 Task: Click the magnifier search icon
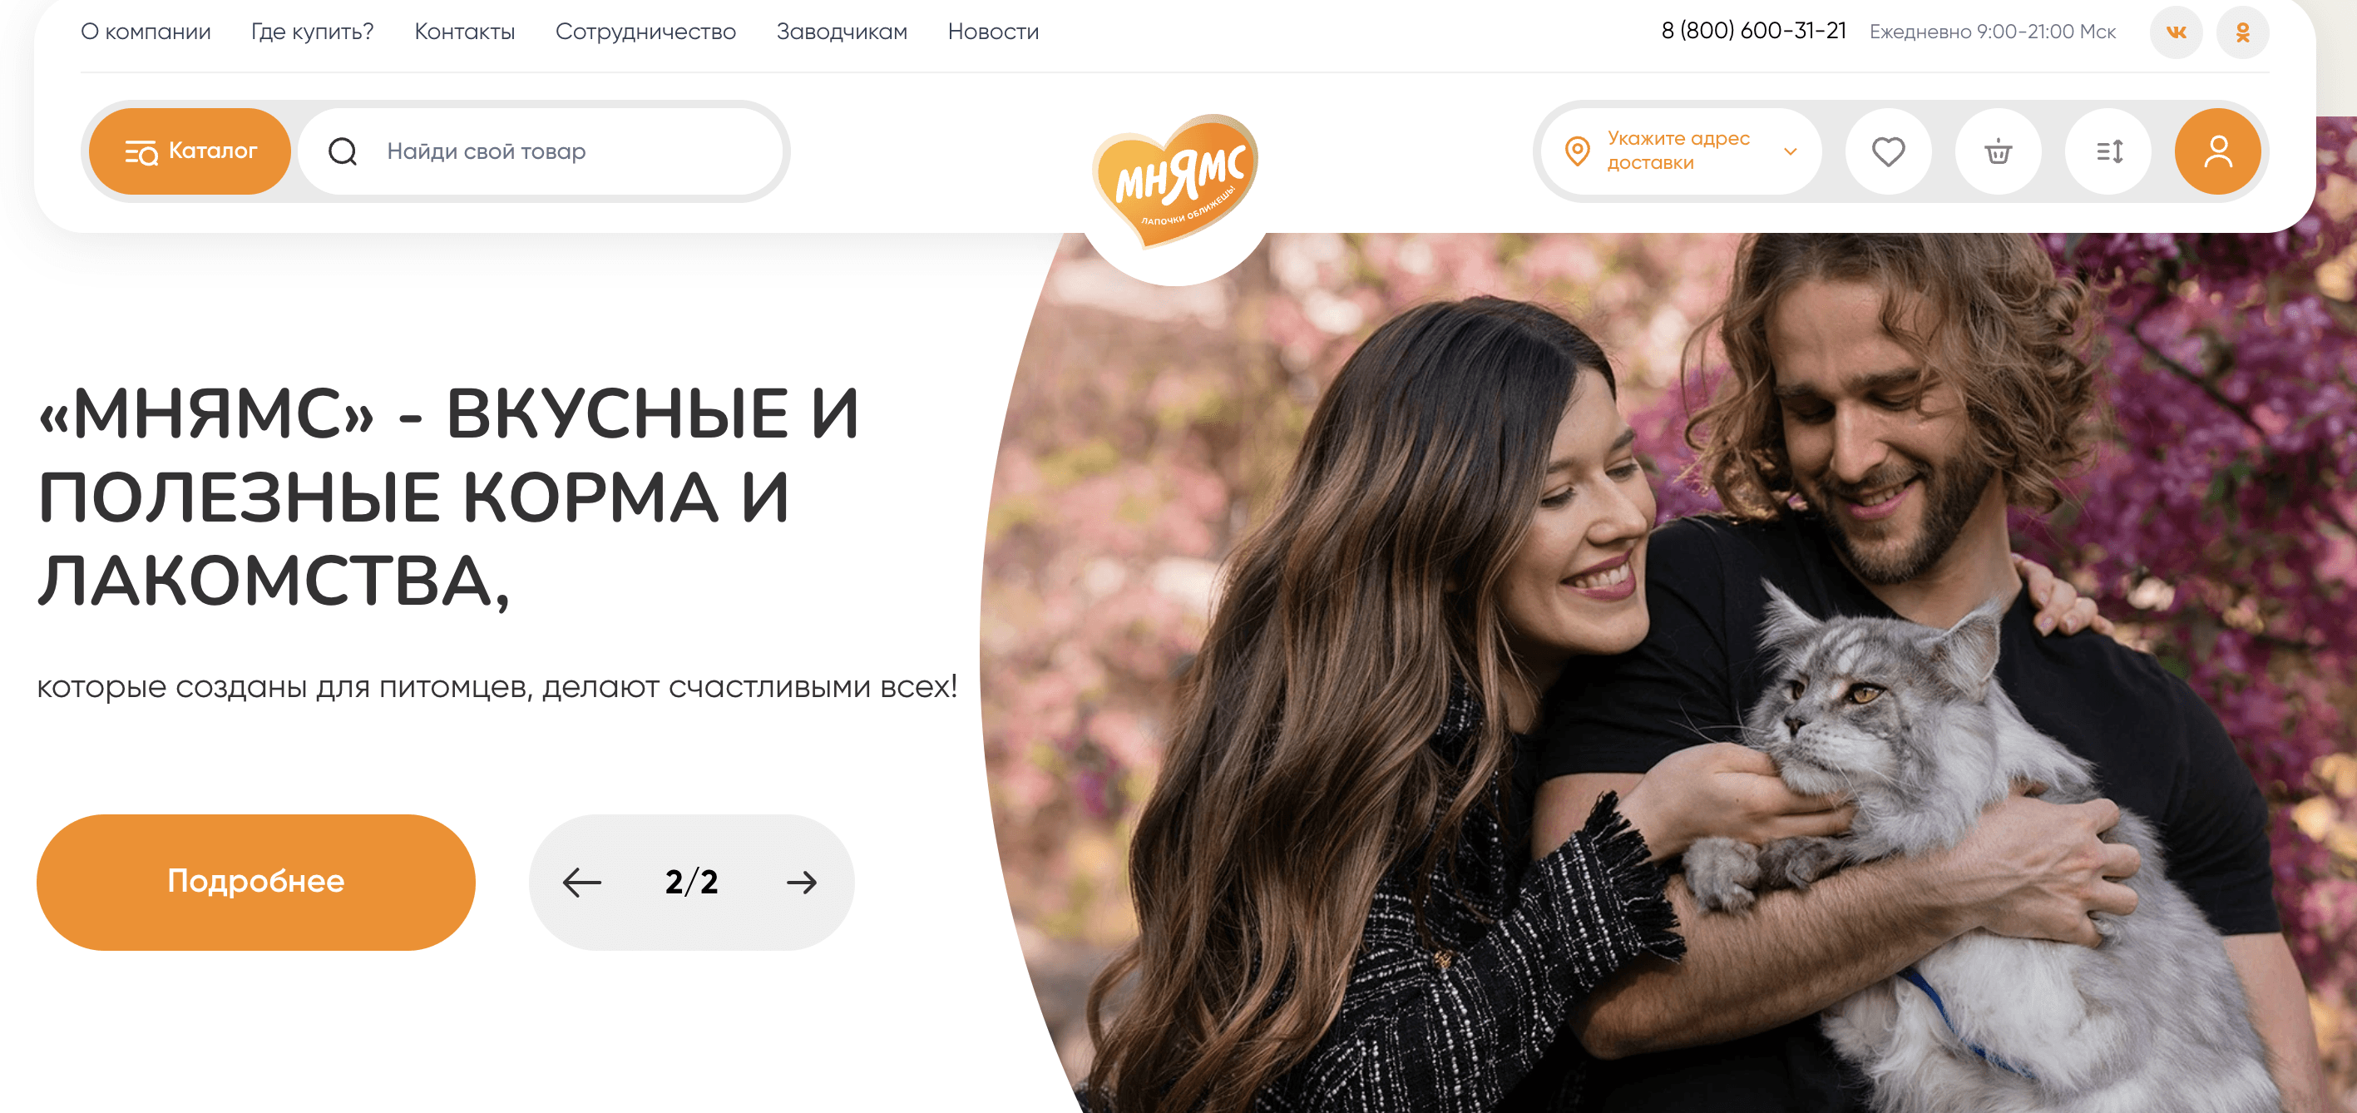(x=342, y=151)
